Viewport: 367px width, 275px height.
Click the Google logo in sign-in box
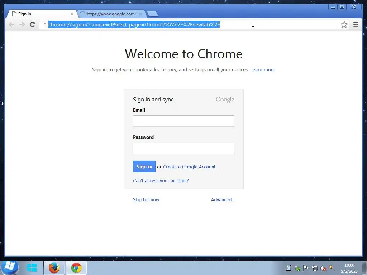coord(225,100)
